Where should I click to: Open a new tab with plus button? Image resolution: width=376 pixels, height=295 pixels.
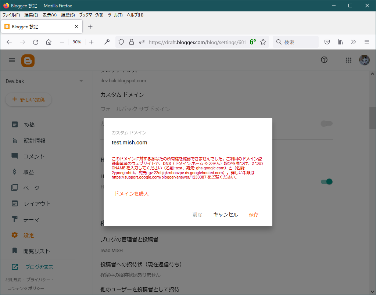90,26
